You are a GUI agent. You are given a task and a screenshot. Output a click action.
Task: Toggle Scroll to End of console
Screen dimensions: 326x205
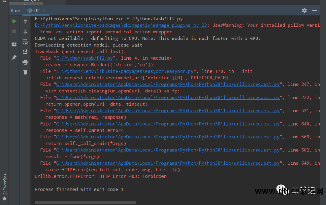pos(25,52)
